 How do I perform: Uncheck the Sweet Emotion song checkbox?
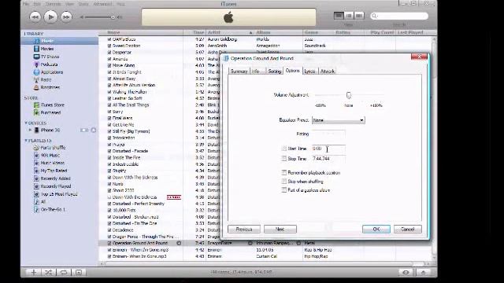pos(109,46)
